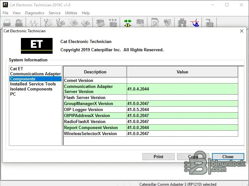Minimize the Cat Electronic Technician main window
Viewport: 249px width, 186px height.
pyautogui.click(x=213, y=5)
